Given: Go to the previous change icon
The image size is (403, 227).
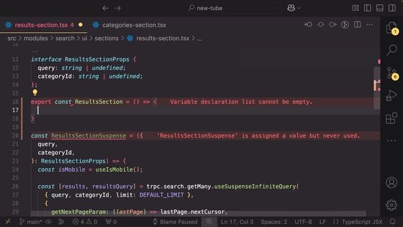Looking at the screenshot, I should [x=308, y=25].
